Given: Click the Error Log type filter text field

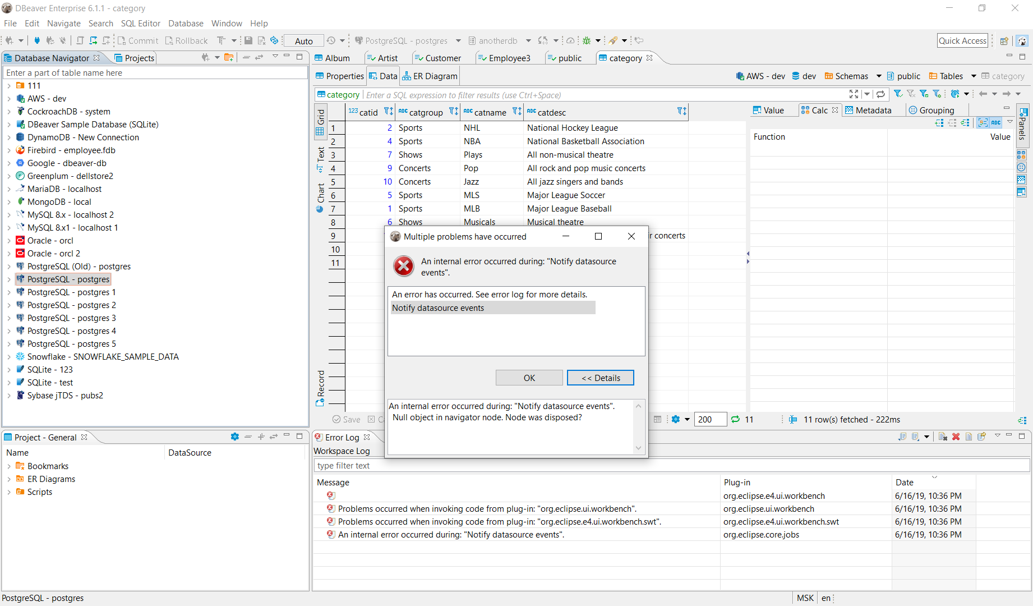Looking at the screenshot, I should pyautogui.click(x=672, y=465).
